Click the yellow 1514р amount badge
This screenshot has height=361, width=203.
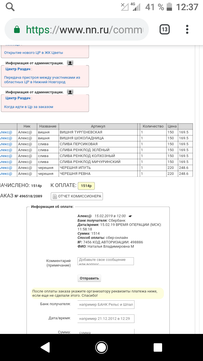[x=86, y=186]
